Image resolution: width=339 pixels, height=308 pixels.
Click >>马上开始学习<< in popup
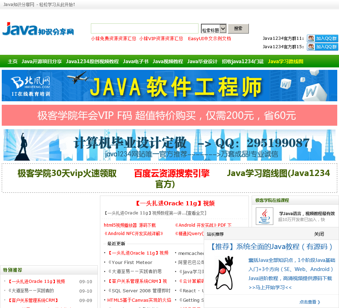click(270, 287)
